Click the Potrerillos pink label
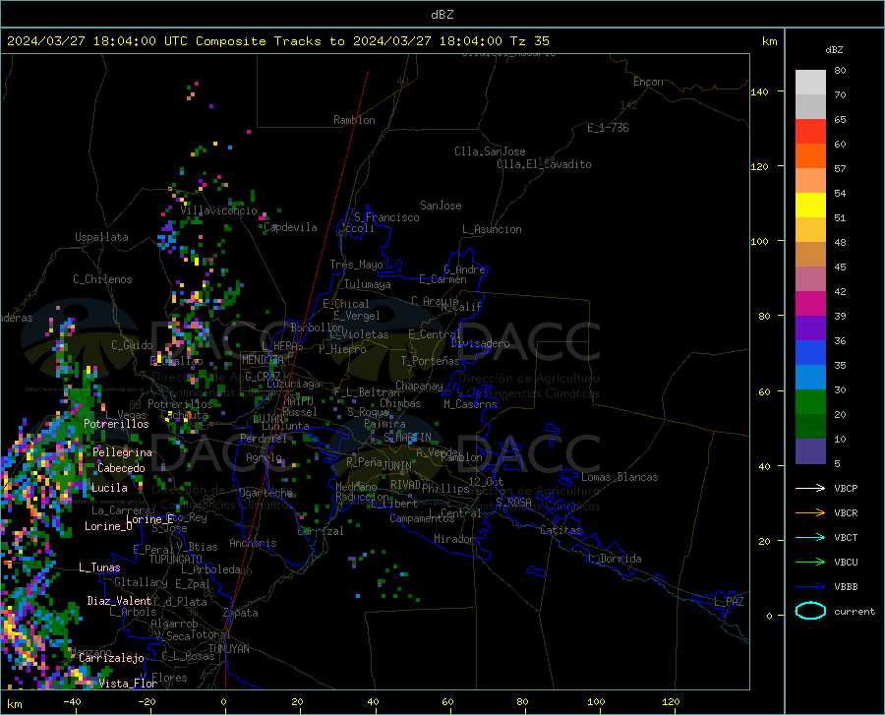Image resolution: width=885 pixels, height=715 pixels. [x=116, y=424]
